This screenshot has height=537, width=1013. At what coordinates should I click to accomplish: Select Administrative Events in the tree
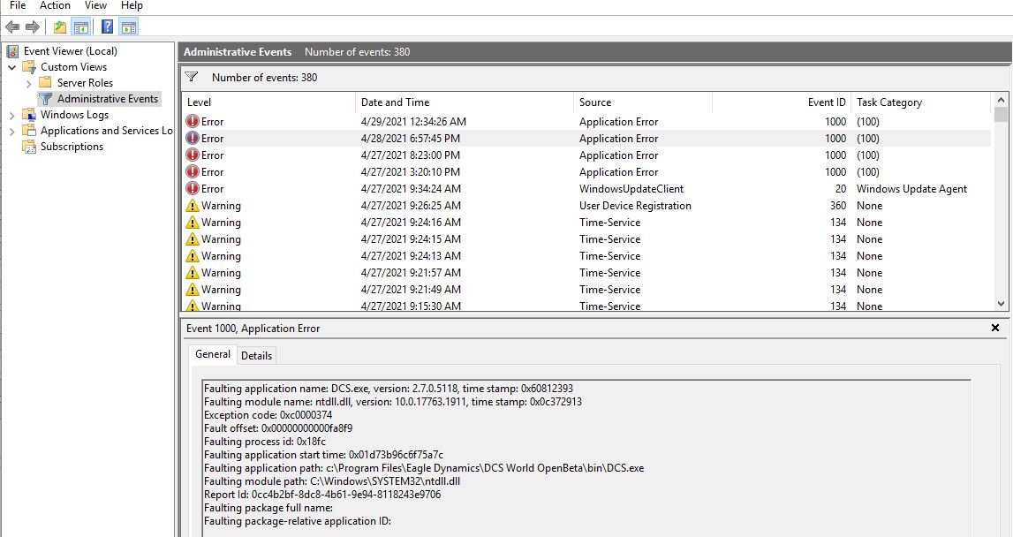click(x=107, y=99)
